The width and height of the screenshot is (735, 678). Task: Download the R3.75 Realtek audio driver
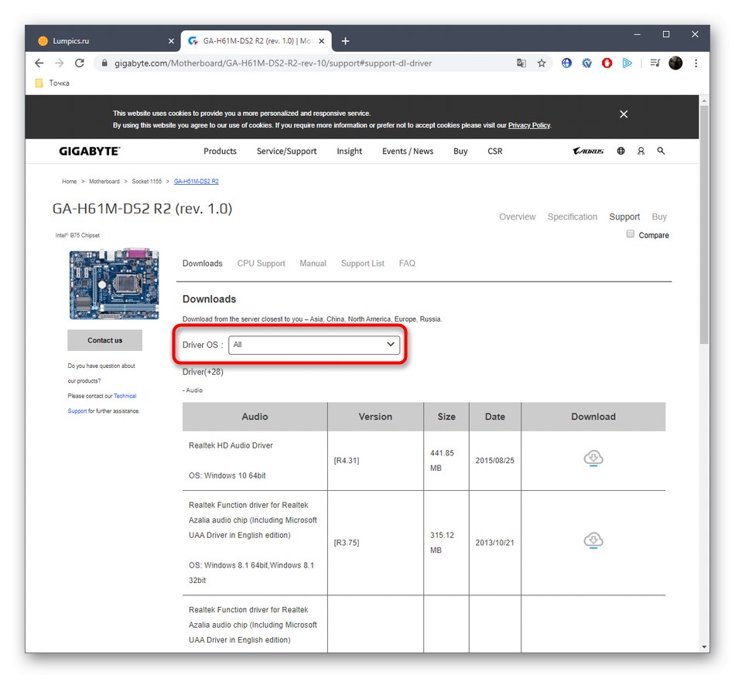click(x=593, y=540)
